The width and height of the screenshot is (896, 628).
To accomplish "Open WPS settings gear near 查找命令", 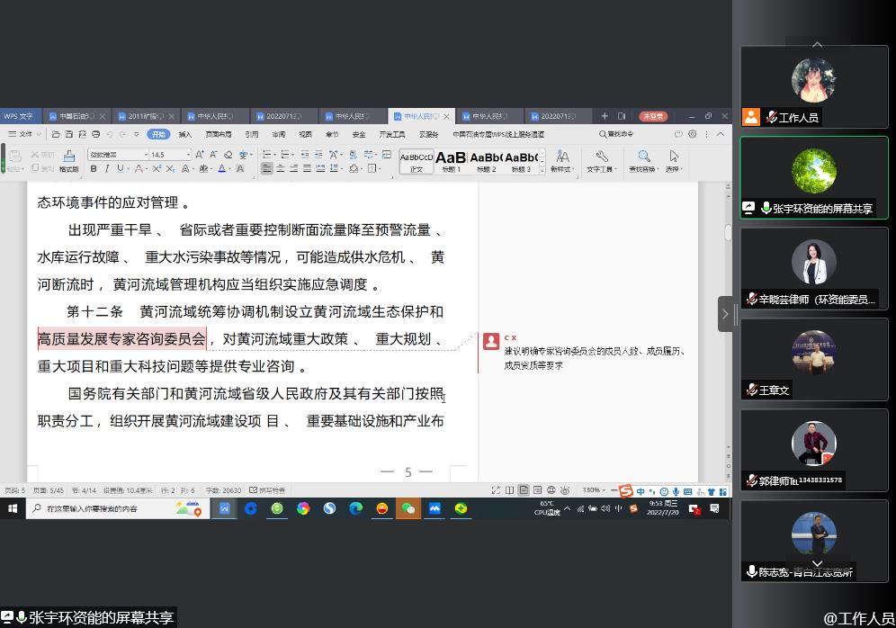I will 692,133.
